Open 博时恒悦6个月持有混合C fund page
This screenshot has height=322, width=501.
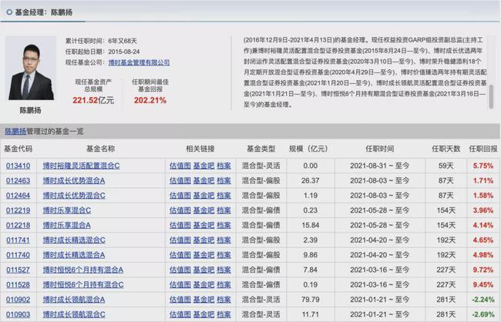coord(83,284)
